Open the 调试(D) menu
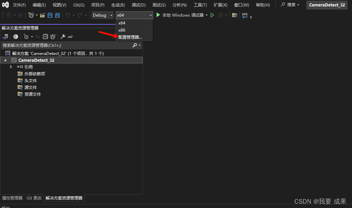 [139, 5]
